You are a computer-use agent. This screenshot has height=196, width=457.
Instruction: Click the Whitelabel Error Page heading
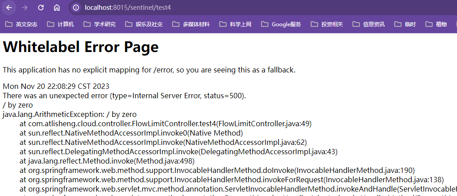[x=80, y=47]
